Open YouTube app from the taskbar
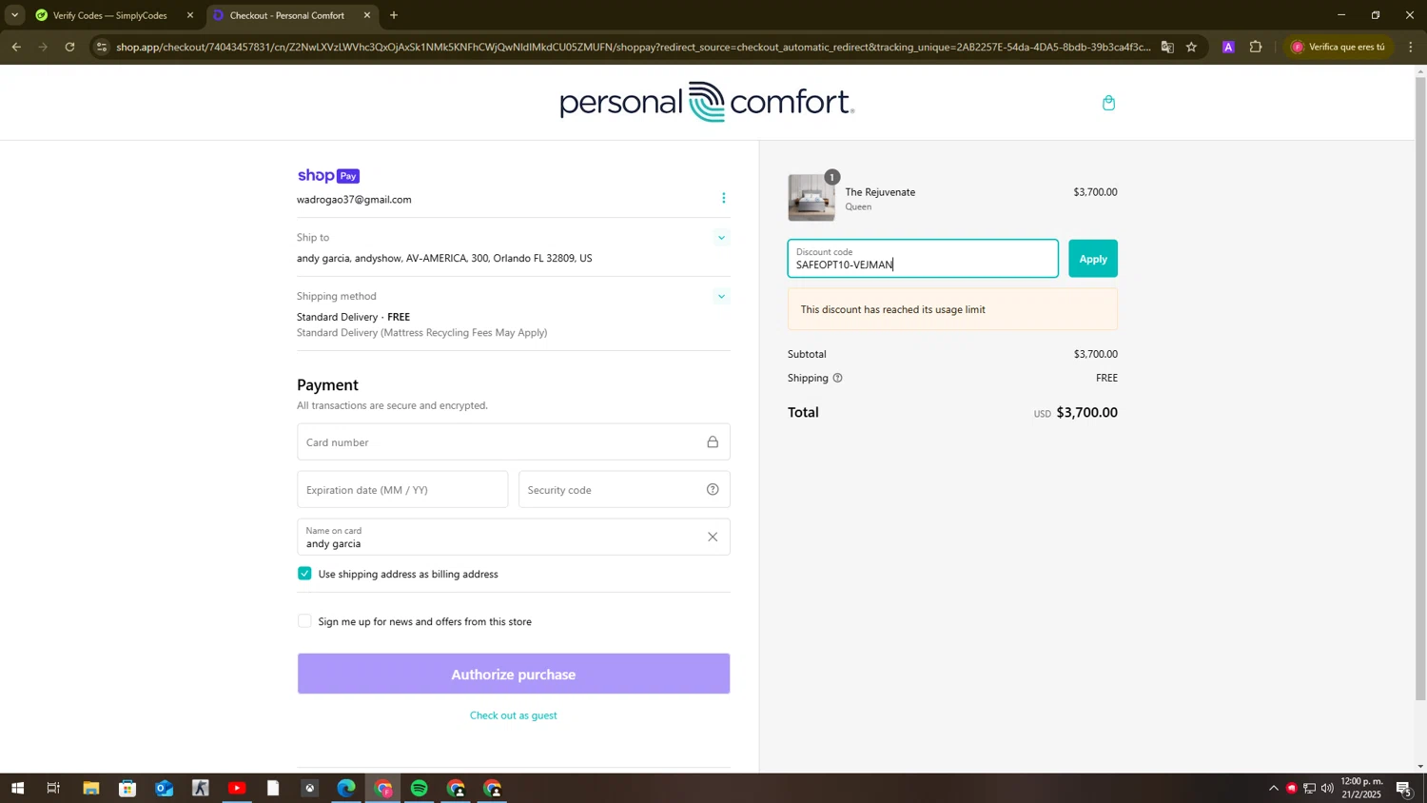1427x803 pixels. (x=237, y=789)
